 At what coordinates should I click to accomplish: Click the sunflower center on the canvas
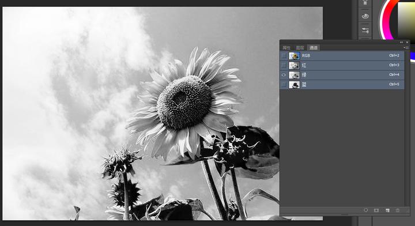pyautogui.click(x=184, y=102)
